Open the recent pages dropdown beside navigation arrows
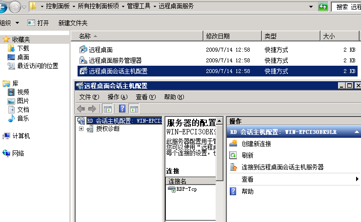This screenshot has height=222, width=361. pos(24,7)
